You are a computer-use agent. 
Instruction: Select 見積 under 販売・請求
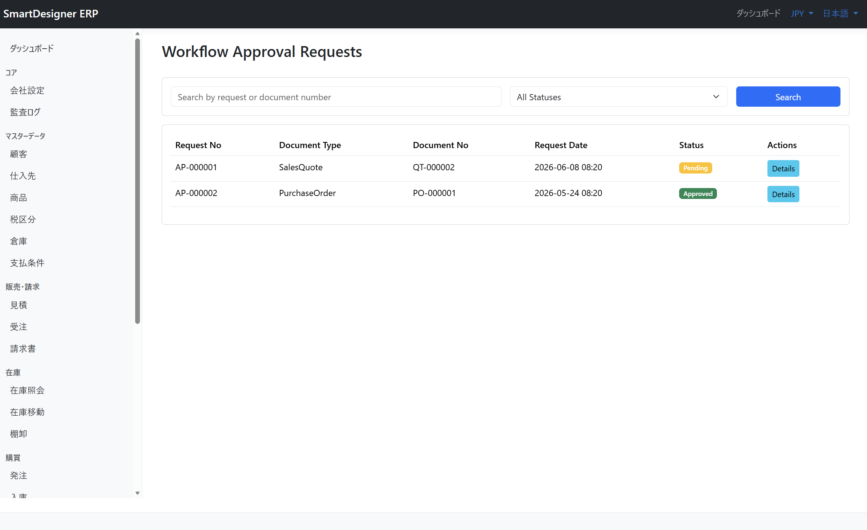click(x=19, y=305)
